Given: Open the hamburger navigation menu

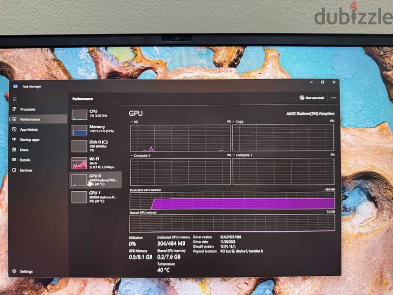Looking at the screenshot, I should click(15, 99).
